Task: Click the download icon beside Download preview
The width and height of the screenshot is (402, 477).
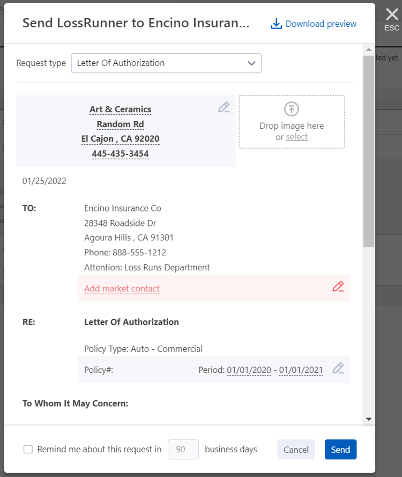Action: click(276, 24)
